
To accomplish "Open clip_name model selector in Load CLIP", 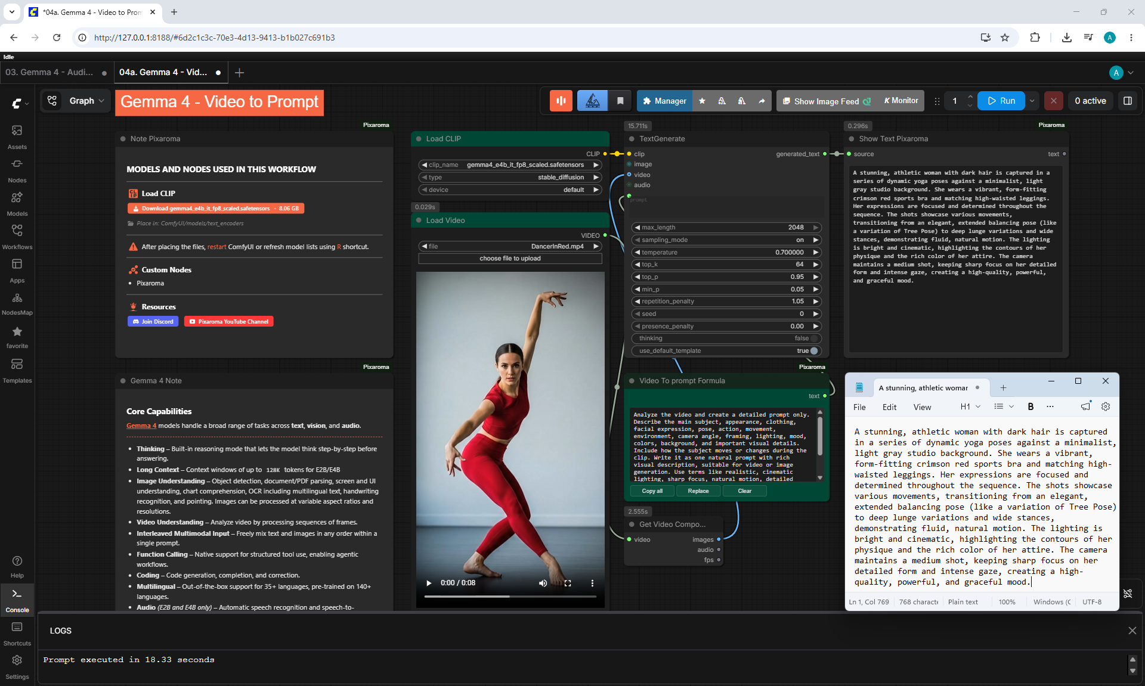I will (x=510, y=165).
